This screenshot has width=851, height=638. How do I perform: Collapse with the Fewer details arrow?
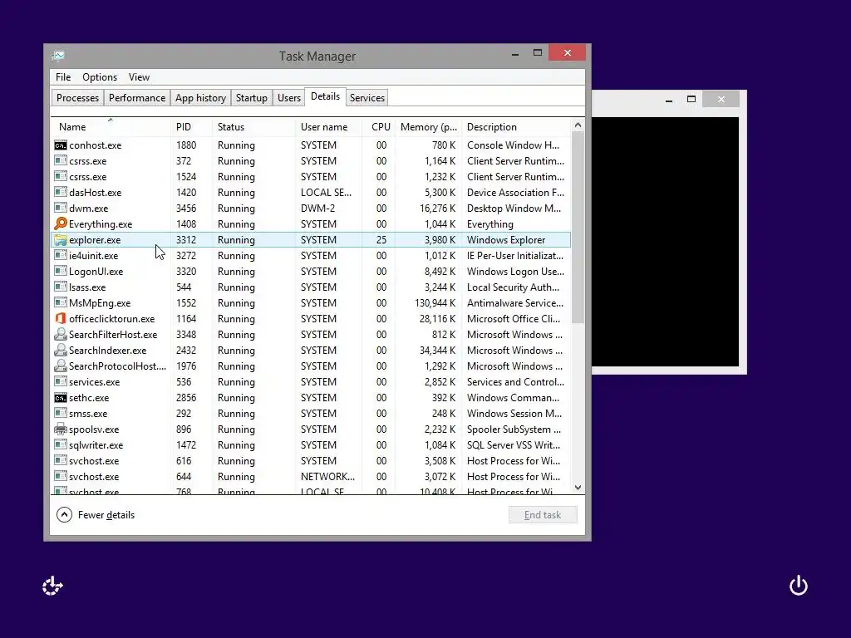tap(64, 514)
